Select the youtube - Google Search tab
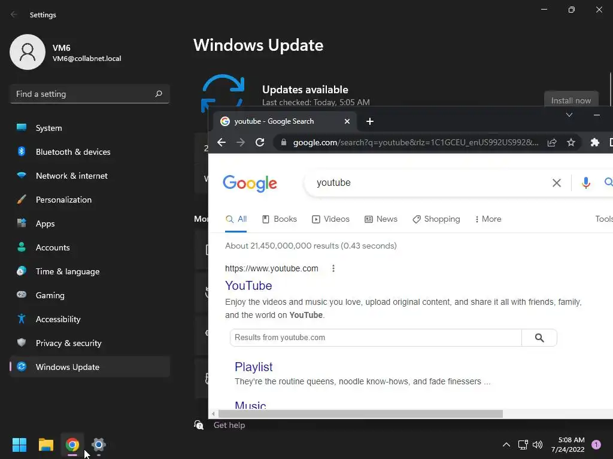Screen dimensions: 613x459 [284, 121]
